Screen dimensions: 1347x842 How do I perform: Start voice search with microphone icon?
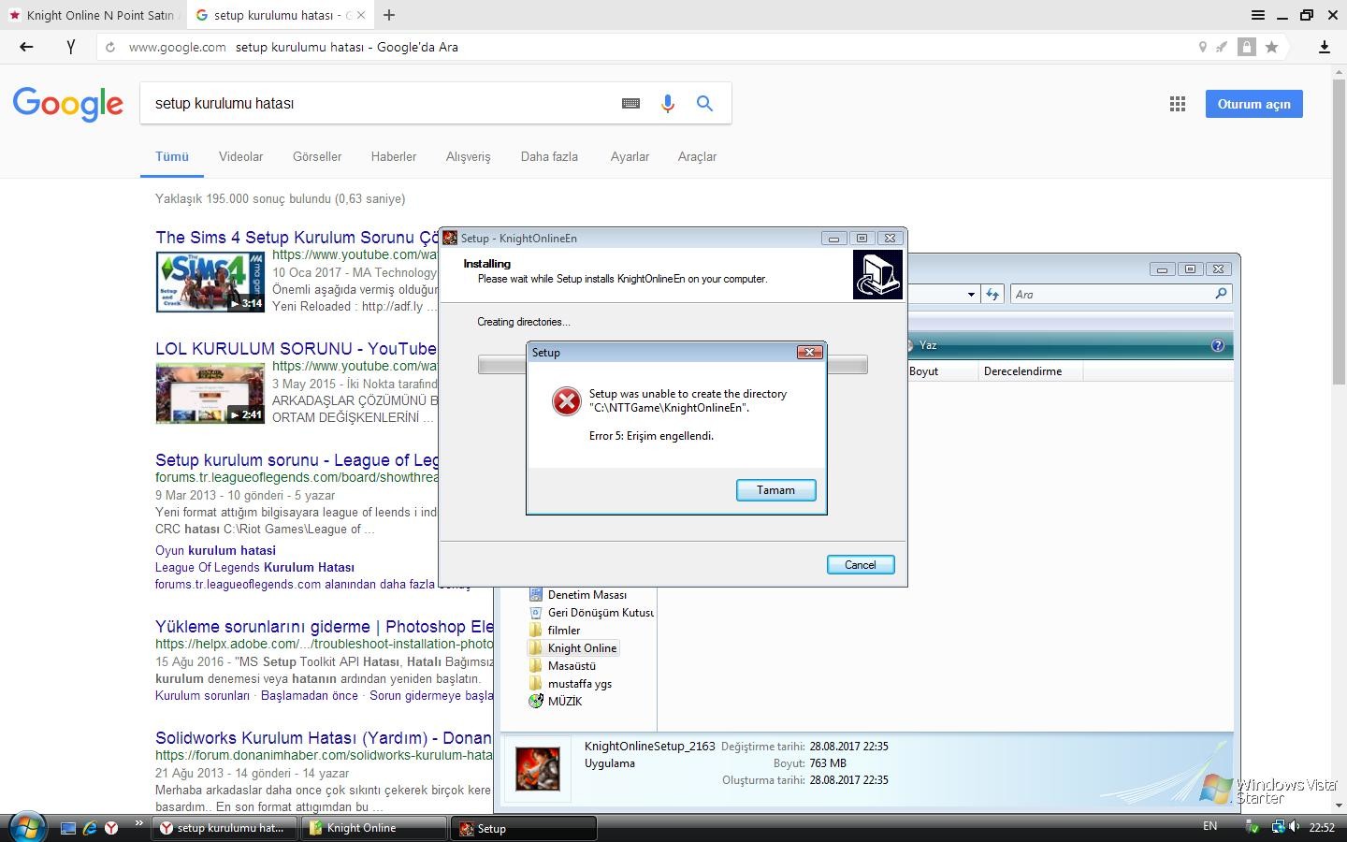click(x=668, y=104)
